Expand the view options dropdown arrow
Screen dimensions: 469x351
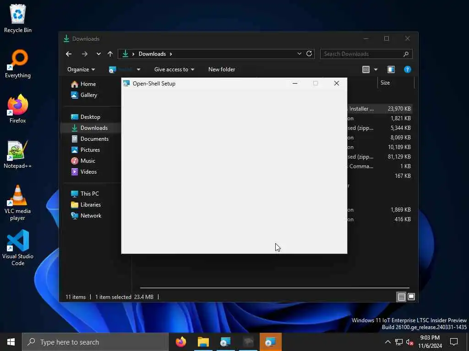[x=376, y=69]
